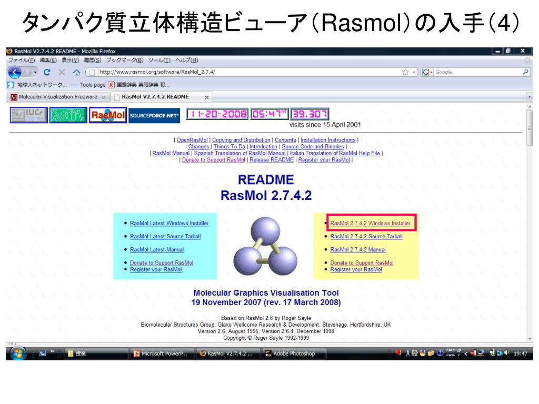Click the volume icon in system tray

(x=506, y=353)
